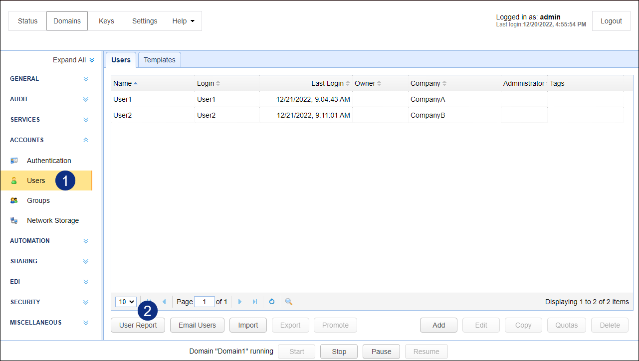639x361 pixels.
Task: Click the Add user button
Action: (x=438, y=325)
